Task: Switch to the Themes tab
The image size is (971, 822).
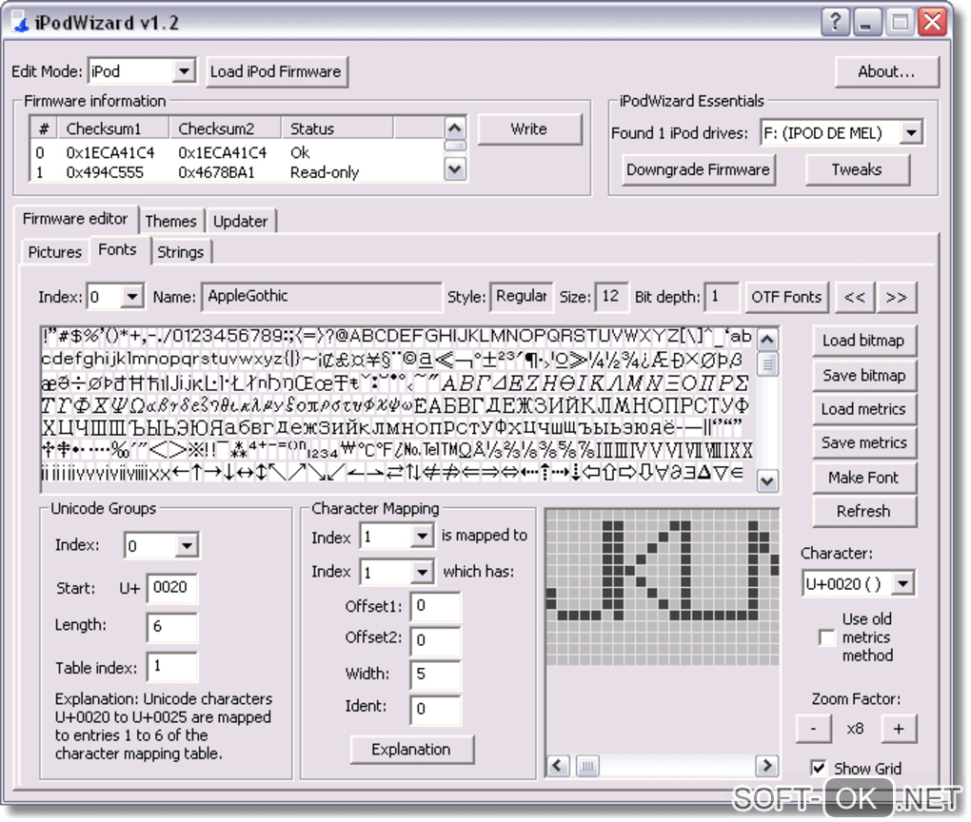Action: [171, 221]
